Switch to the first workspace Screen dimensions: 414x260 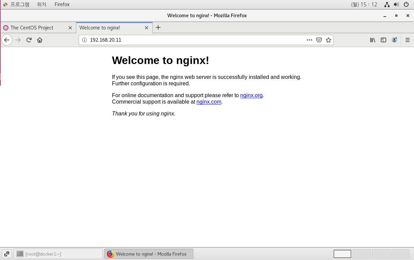coord(342,254)
